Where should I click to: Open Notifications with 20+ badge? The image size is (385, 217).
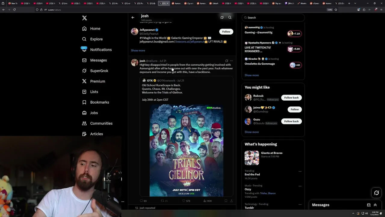pyautogui.click(x=96, y=50)
